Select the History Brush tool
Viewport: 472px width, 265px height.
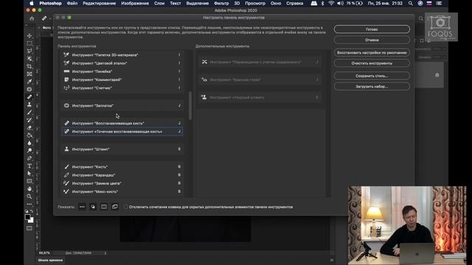tap(29, 120)
